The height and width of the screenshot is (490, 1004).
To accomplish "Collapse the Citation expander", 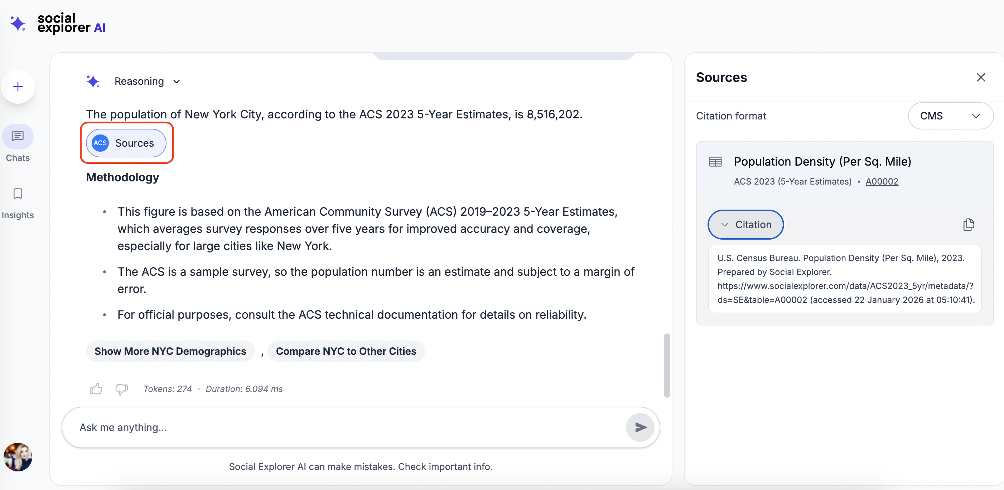I will tap(745, 225).
